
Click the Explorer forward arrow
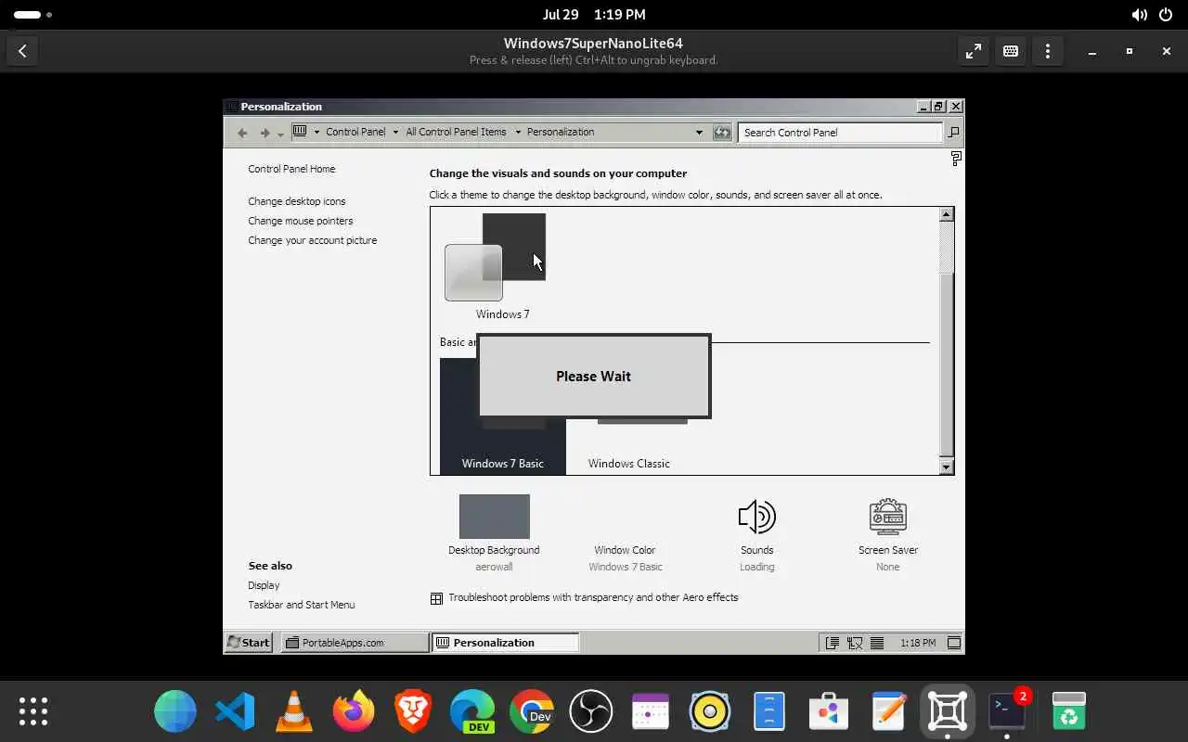(x=265, y=133)
